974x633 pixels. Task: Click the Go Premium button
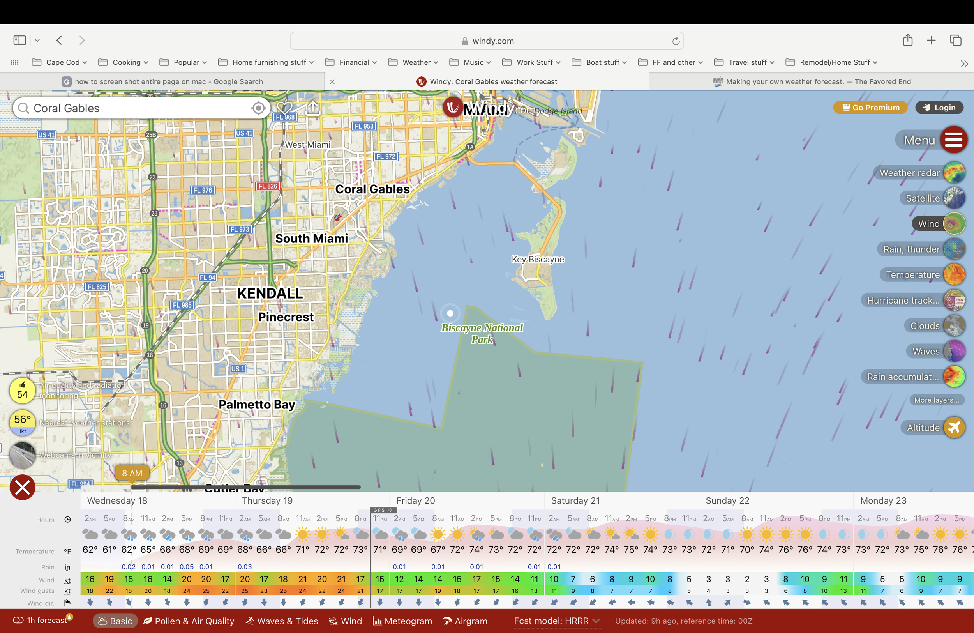[x=870, y=107]
